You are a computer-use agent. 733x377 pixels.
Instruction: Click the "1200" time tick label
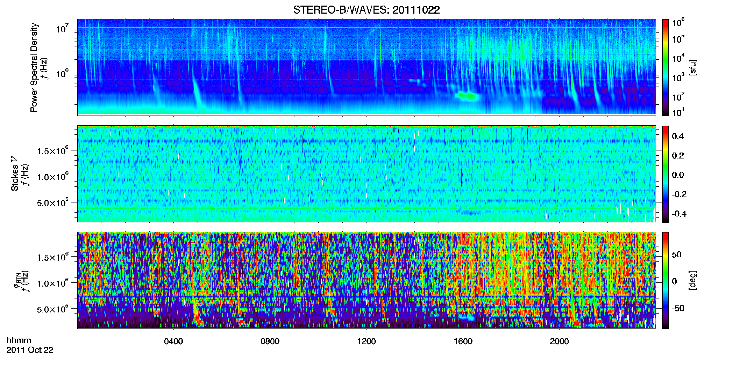point(366,341)
